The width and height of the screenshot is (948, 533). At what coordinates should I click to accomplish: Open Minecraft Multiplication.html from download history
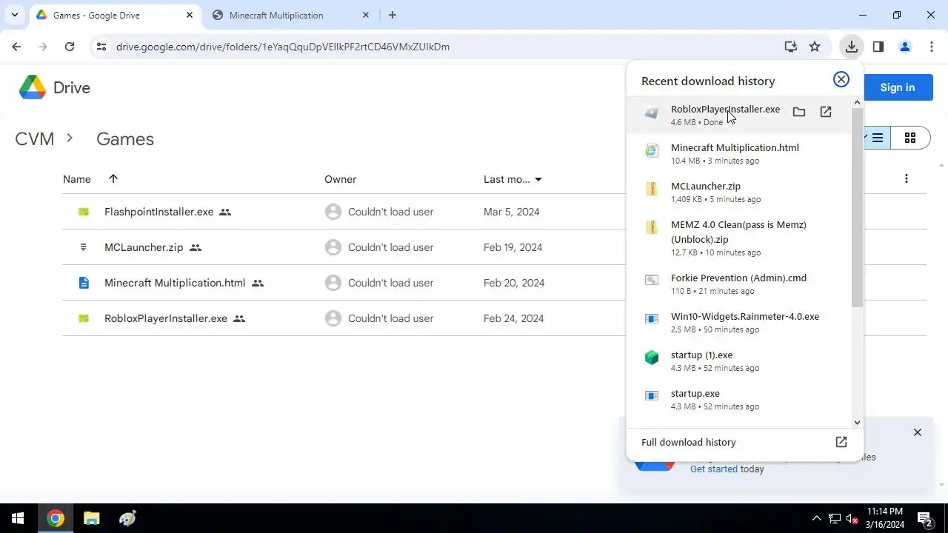tap(739, 153)
